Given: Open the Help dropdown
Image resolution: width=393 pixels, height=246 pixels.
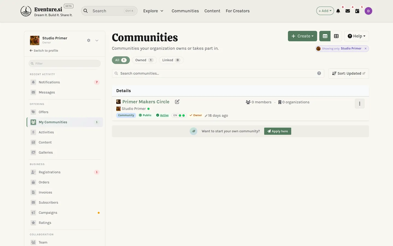Looking at the screenshot, I should (x=356, y=36).
